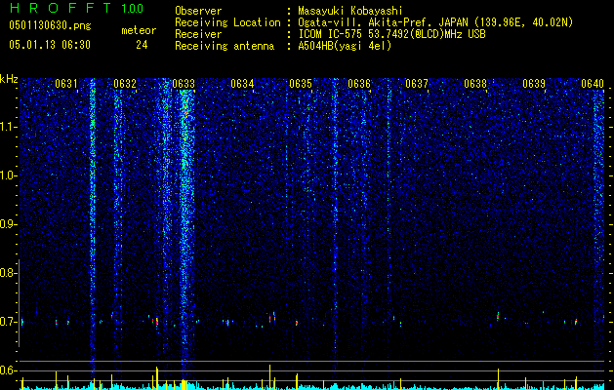Viewport: 614px width, 390px height.
Task: Click the 0638 time marker
Action: [x=475, y=84]
